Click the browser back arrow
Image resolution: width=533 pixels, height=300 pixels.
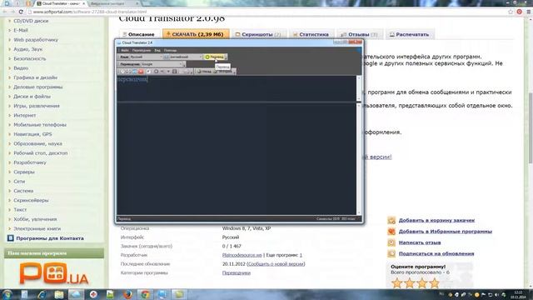5,12
